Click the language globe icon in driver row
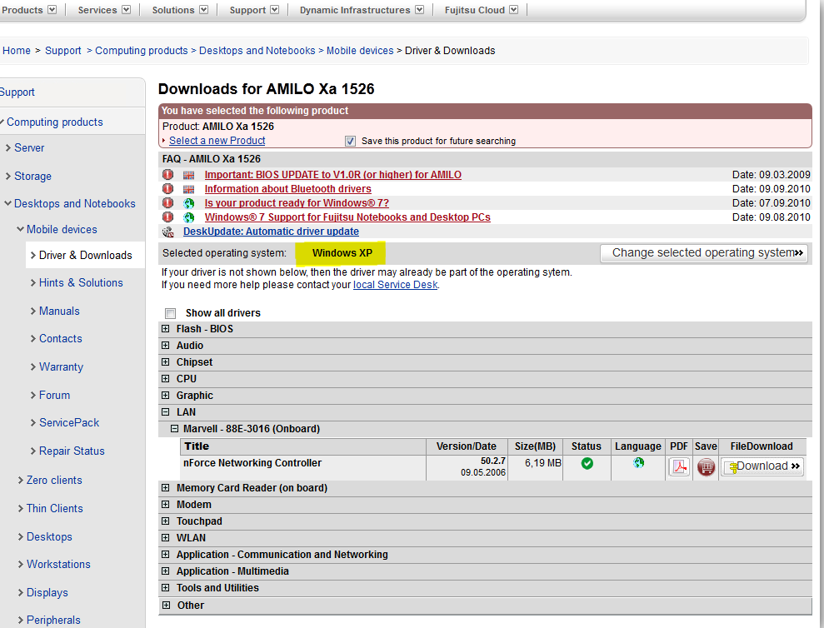This screenshot has width=824, height=628. pyautogui.click(x=638, y=462)
